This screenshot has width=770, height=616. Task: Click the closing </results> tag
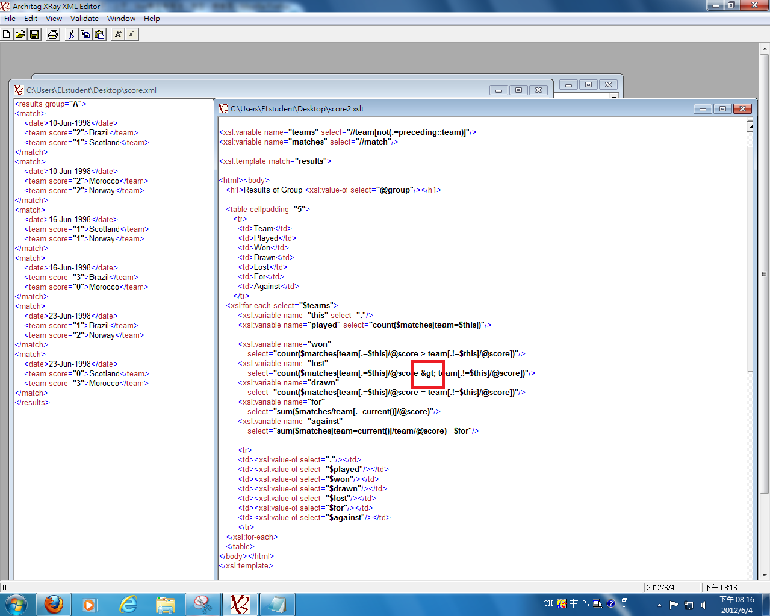tap(33, 402)
